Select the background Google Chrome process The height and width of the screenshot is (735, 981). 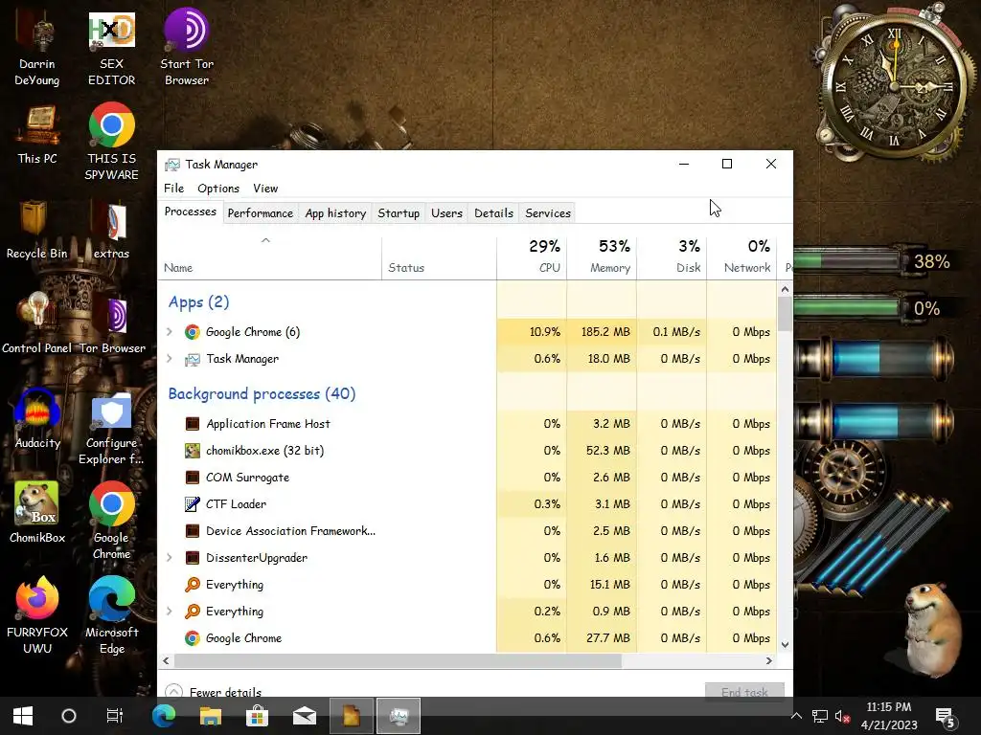pos(468,638)
